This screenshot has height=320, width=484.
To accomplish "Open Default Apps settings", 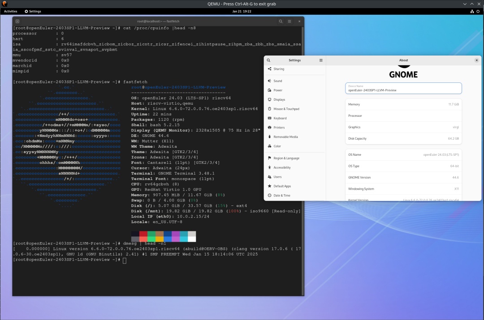I will (x=282, y=186).
